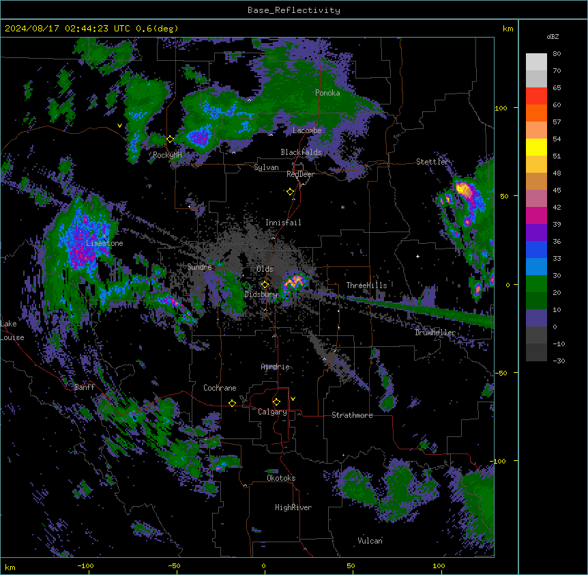Click the Sundre town label
This screenshot has height=575, width=588.
click(x=199, y=267)
